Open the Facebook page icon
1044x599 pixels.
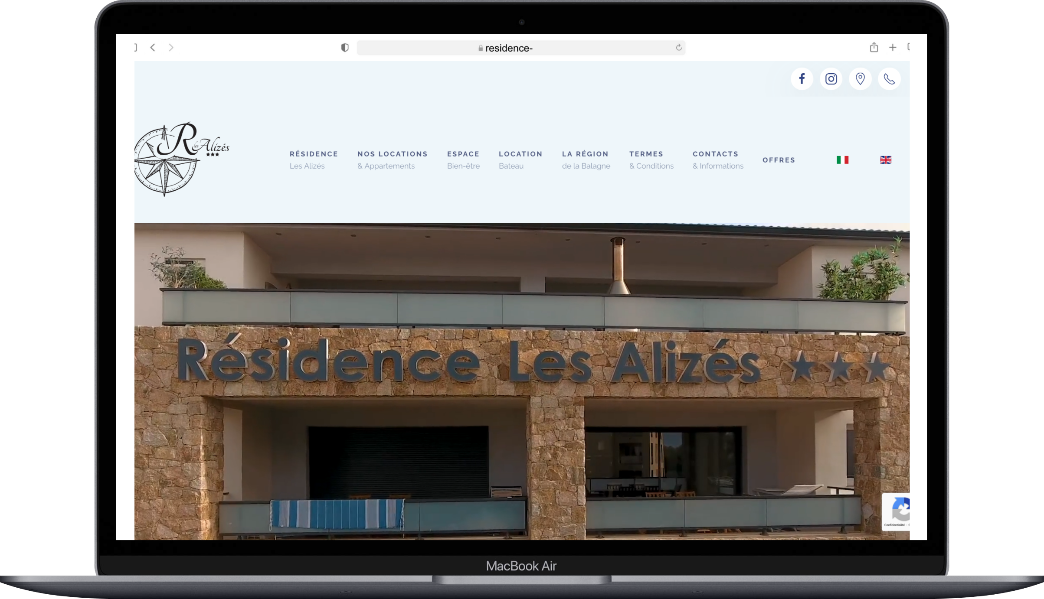802,79
